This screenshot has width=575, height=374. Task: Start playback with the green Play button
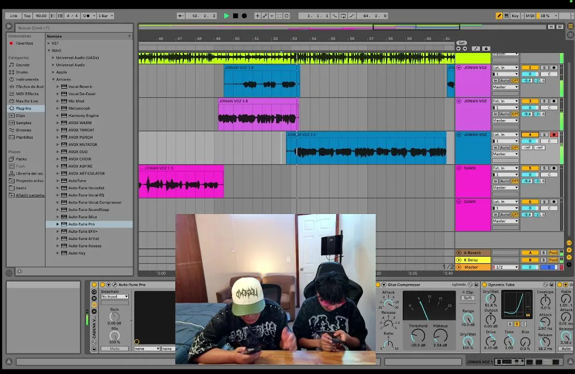[x=226, y=16]
